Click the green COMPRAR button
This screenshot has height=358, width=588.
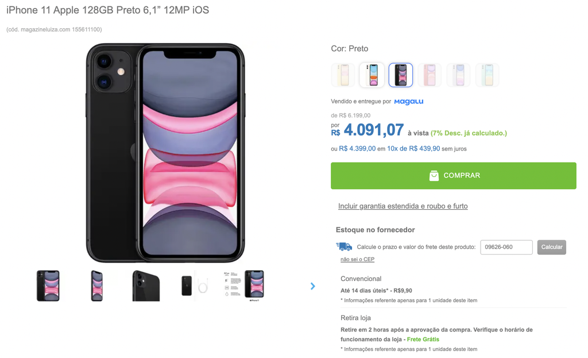pyautogui.click(x=454, y=176)
